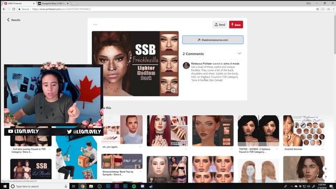Open the SSB Lil Birdie pin
This screenshot has height=189, width=336.
tap(31, 169)
